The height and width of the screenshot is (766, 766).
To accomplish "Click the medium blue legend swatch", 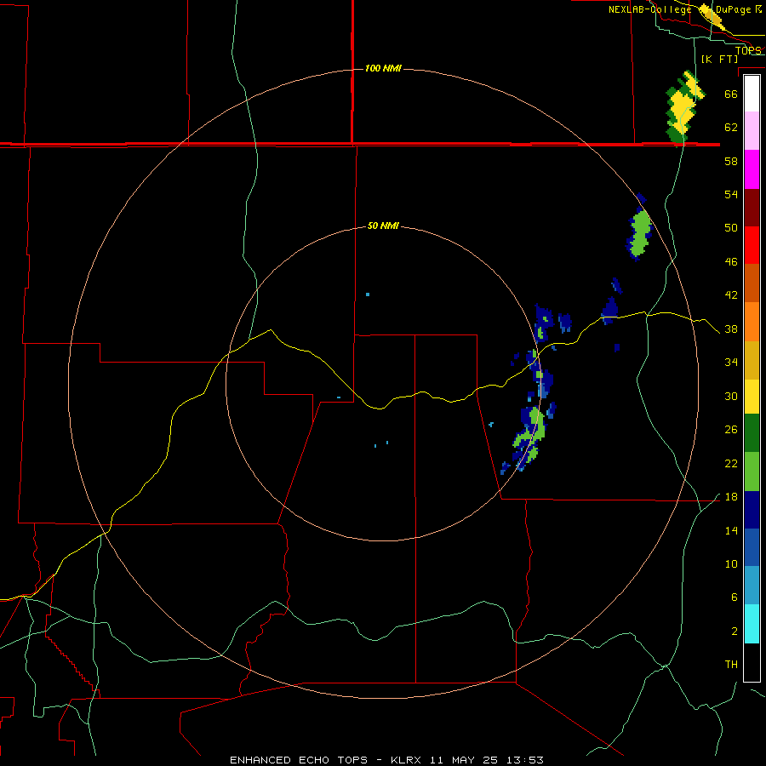I will click(x=752, y=547).
